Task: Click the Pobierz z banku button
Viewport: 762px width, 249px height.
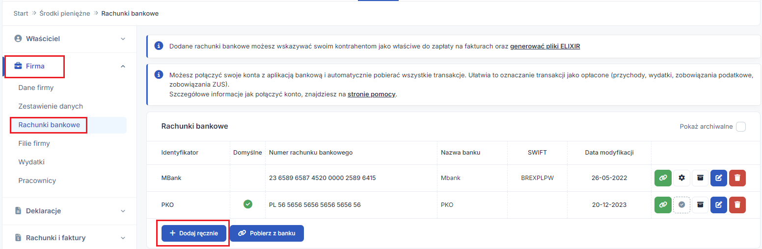Action: 267,233
